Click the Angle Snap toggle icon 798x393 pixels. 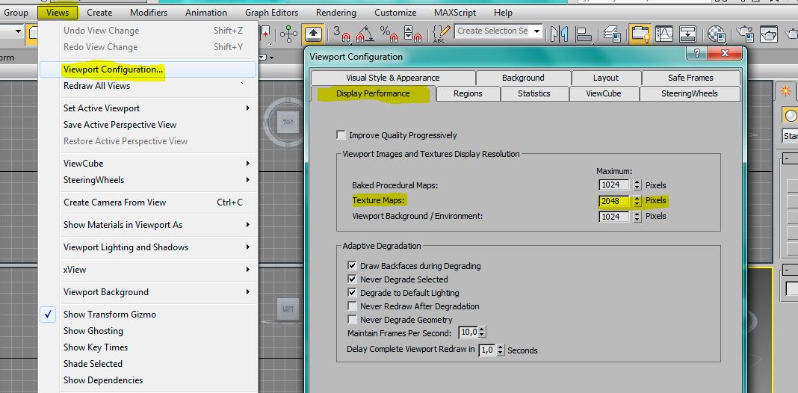tap(364, 34)
